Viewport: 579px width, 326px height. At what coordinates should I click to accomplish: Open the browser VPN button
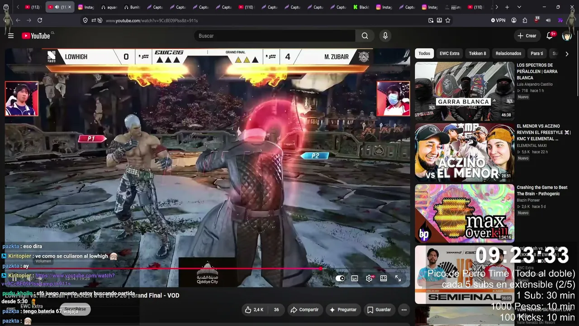click(x=498, y=20)
